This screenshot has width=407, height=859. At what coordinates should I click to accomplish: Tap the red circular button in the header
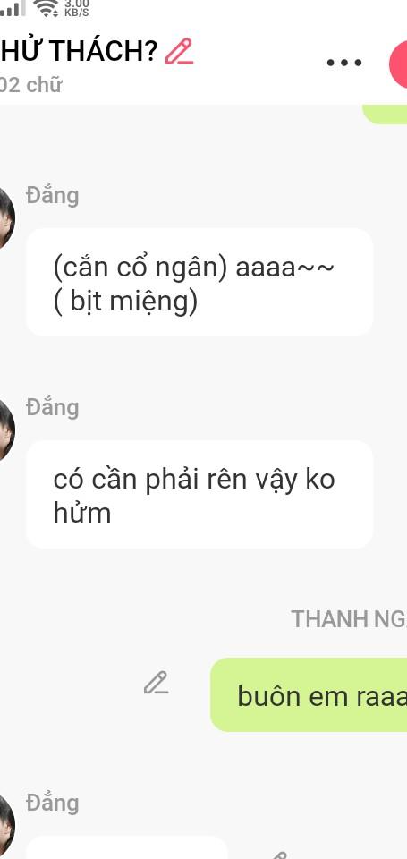click(x=398, y=64)
